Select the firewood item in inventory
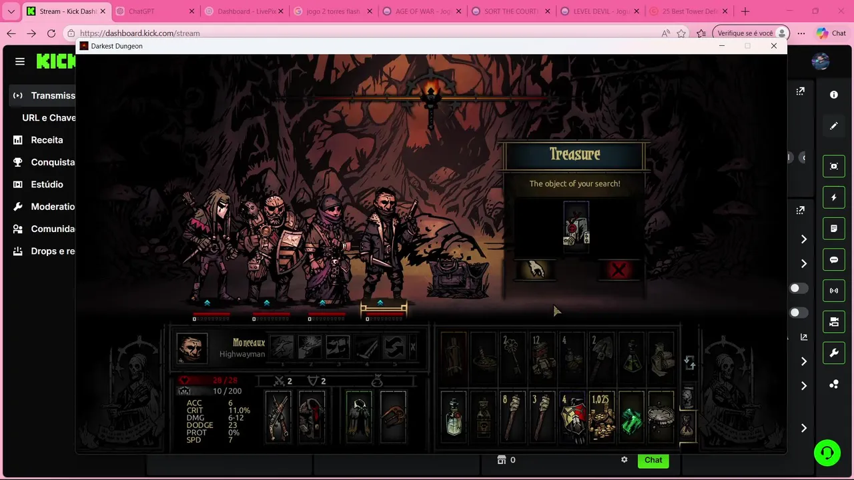The image size is (854, 480). (x=454, y=357)
